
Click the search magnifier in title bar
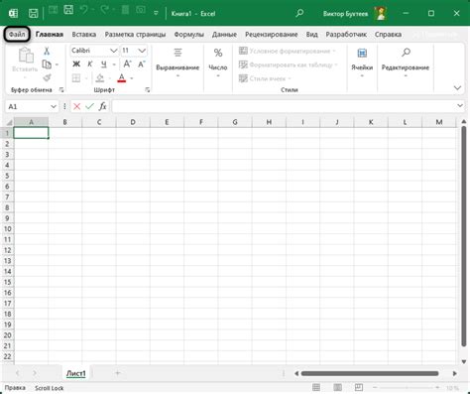coord(299,13)
